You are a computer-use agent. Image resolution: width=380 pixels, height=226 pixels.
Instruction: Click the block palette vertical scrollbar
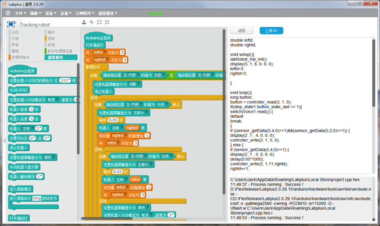coord(78,108)
